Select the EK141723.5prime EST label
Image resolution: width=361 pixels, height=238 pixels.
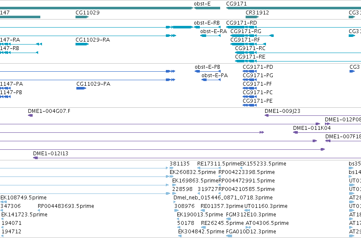pos(25,215)
